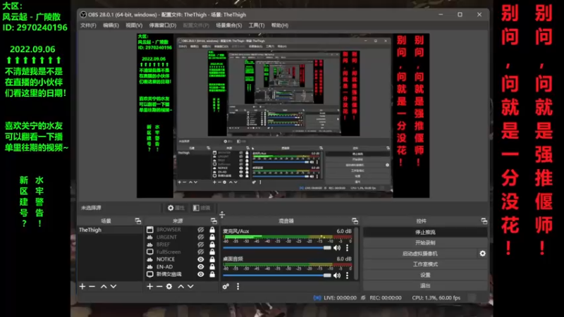Click 开始录制 to start recording
The width and height of the screenshot is (564, 317).
pos(425,242)
